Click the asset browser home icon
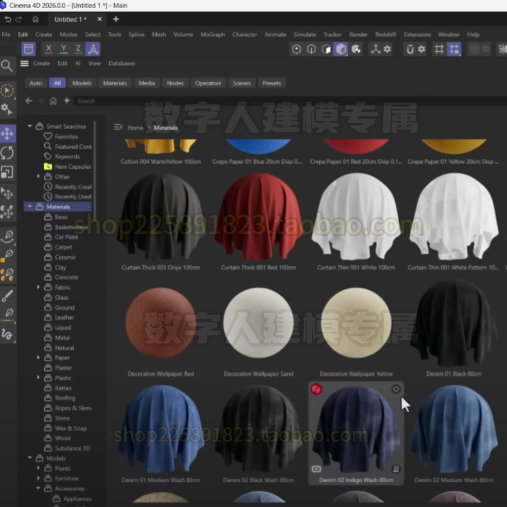This screenshot has width=507, height=507. click(x=53, y=101)
